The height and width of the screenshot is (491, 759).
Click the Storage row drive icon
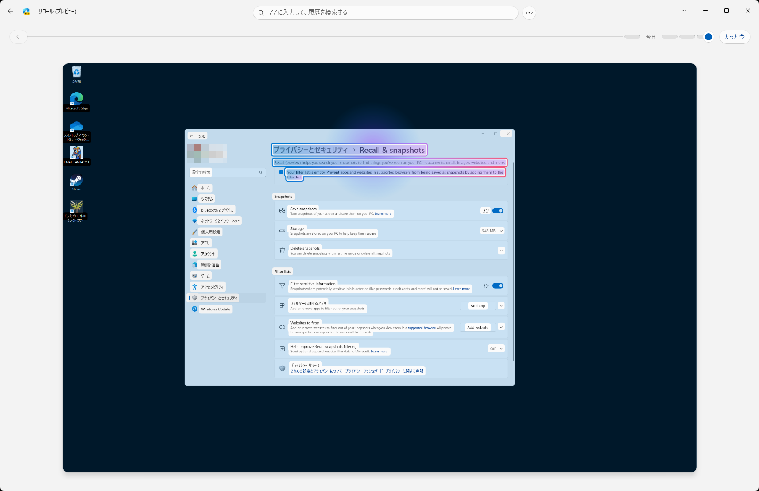coord(282,231)
